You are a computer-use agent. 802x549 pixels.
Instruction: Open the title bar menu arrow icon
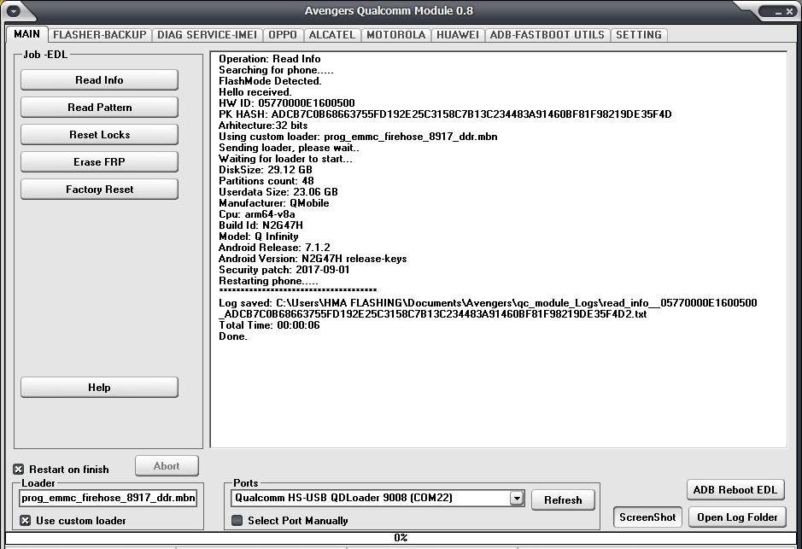coord(14,10)
